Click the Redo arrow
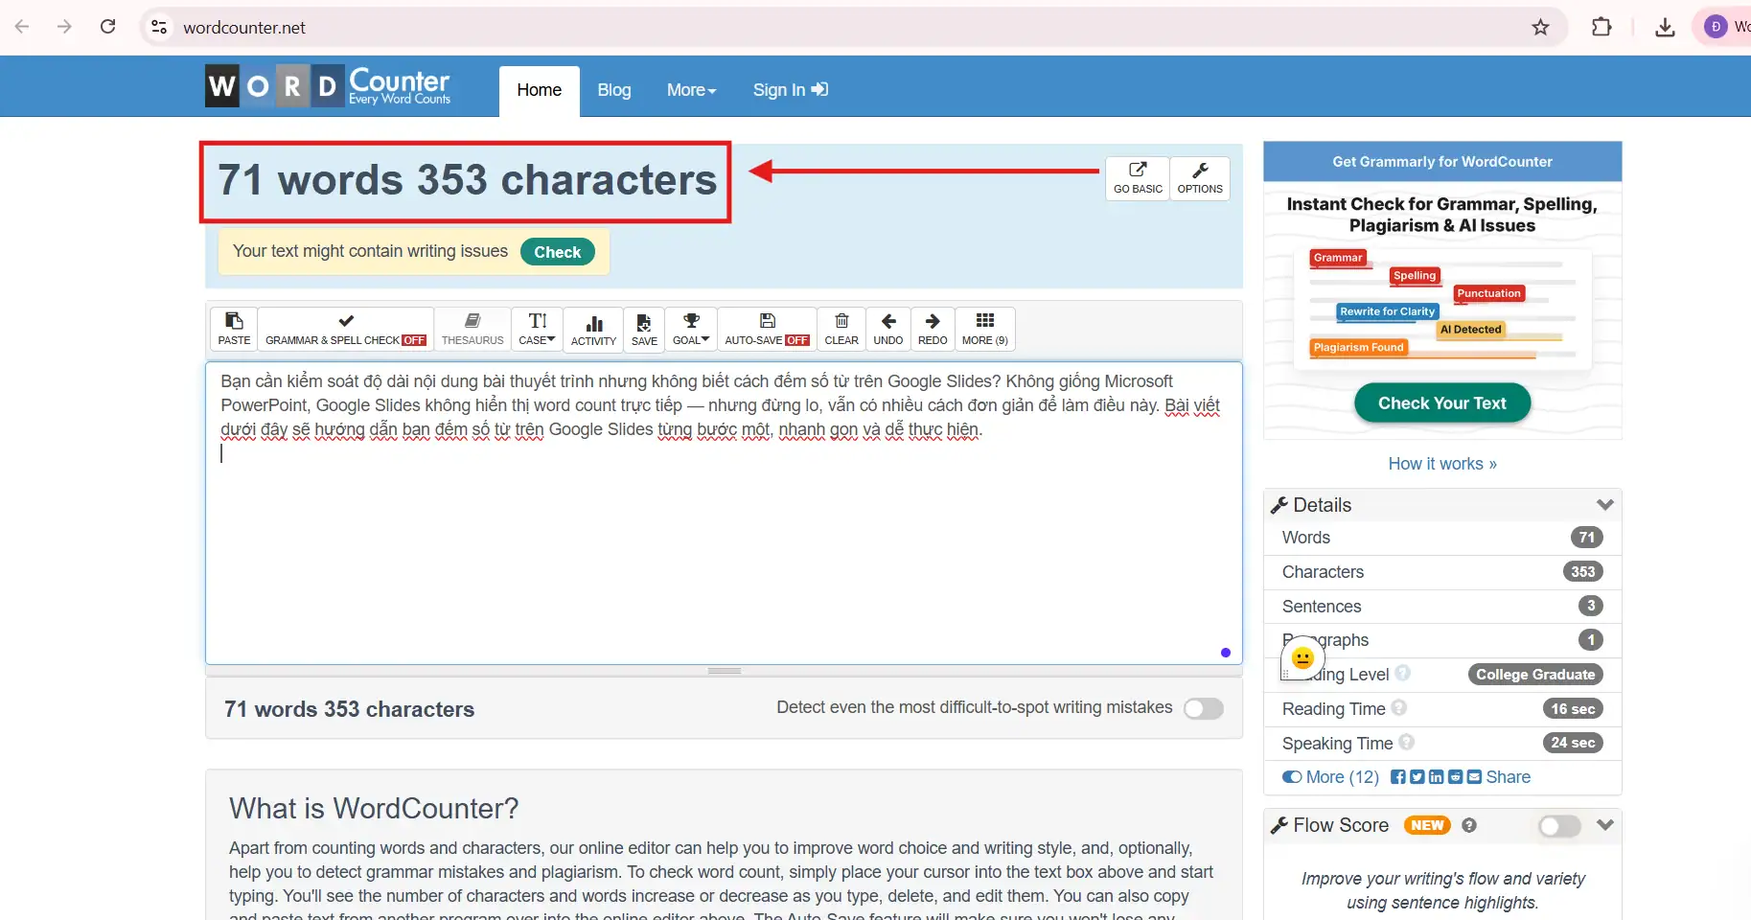1751x920 pixels. [x=932, y=329]
